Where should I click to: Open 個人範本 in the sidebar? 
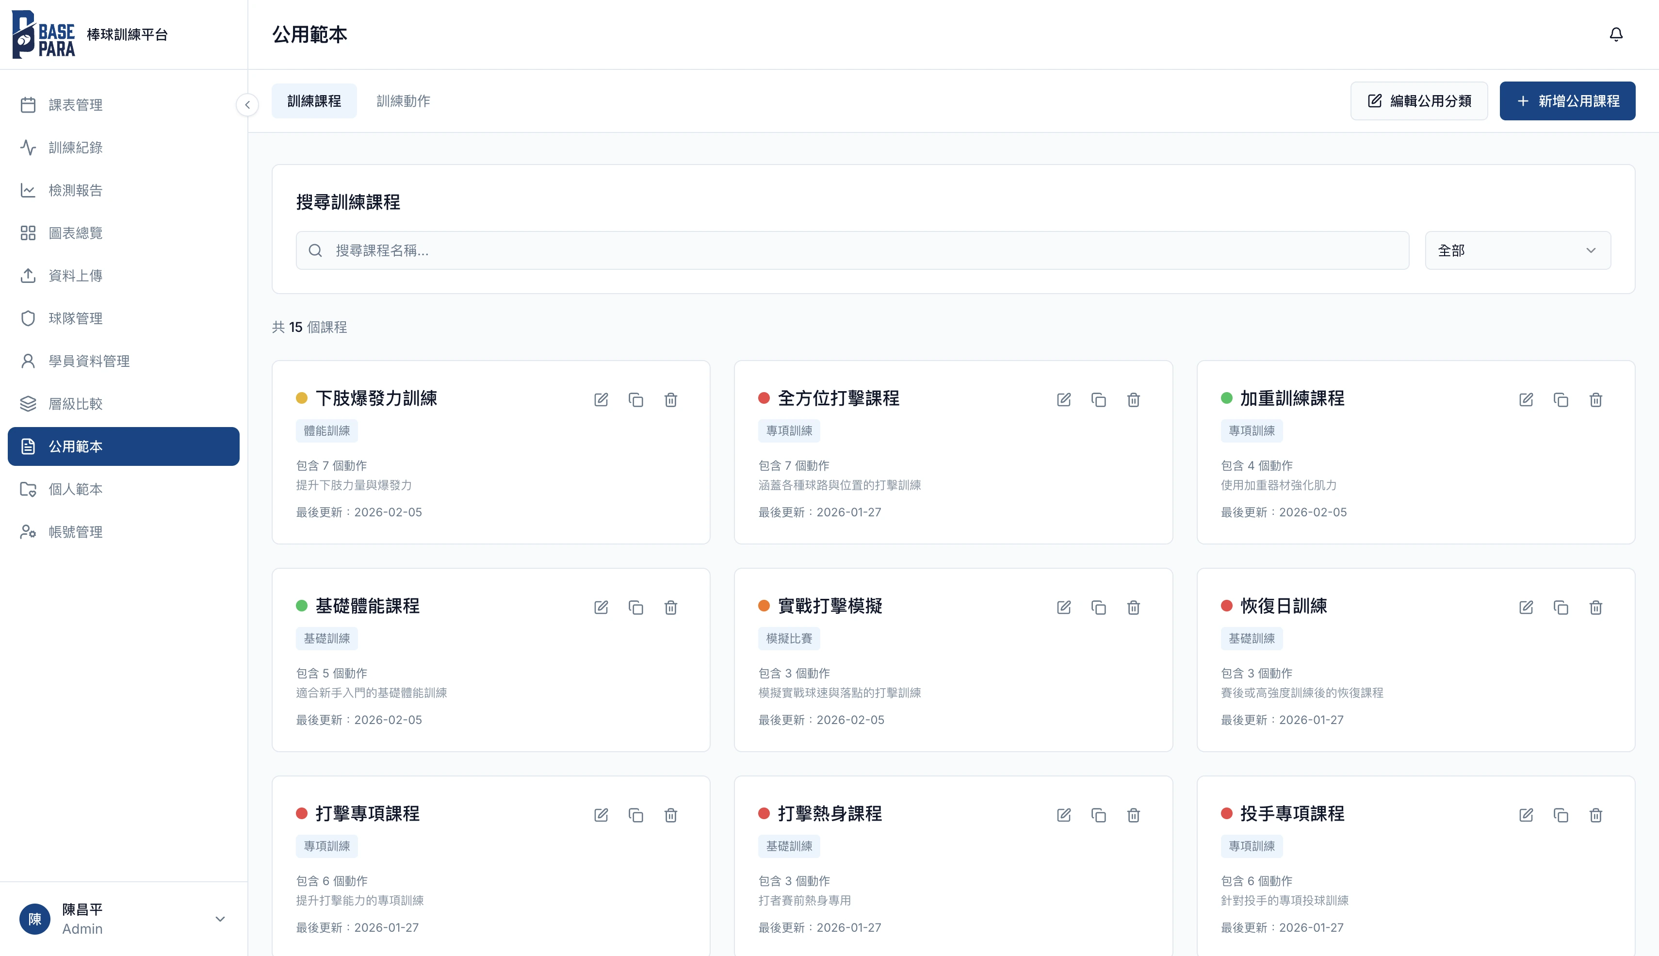123,489
